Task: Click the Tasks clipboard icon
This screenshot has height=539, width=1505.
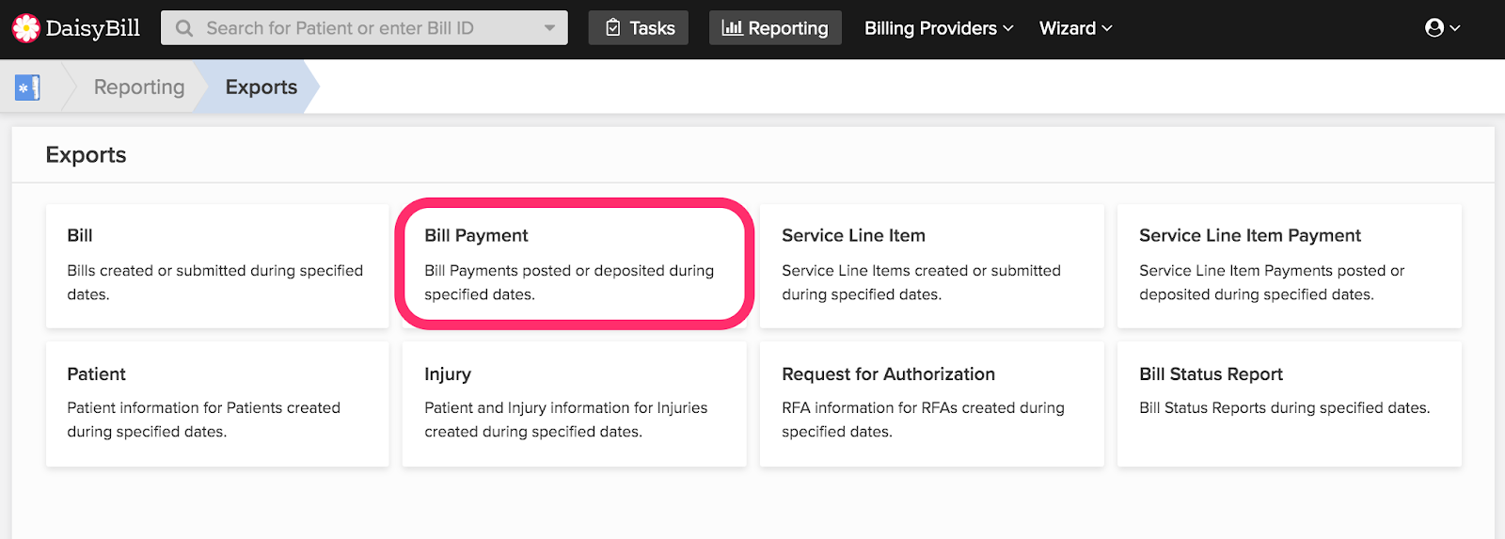Action: [613, 27]
